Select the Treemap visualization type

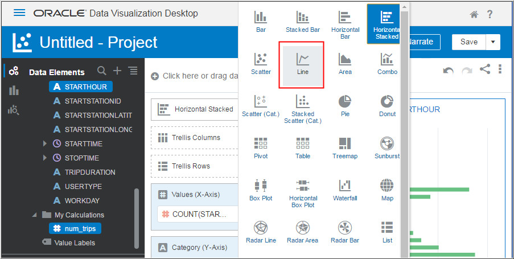point(345,147)
